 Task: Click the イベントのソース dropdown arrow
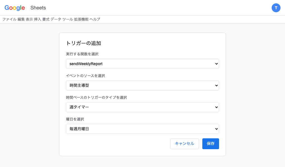[216, 85]
